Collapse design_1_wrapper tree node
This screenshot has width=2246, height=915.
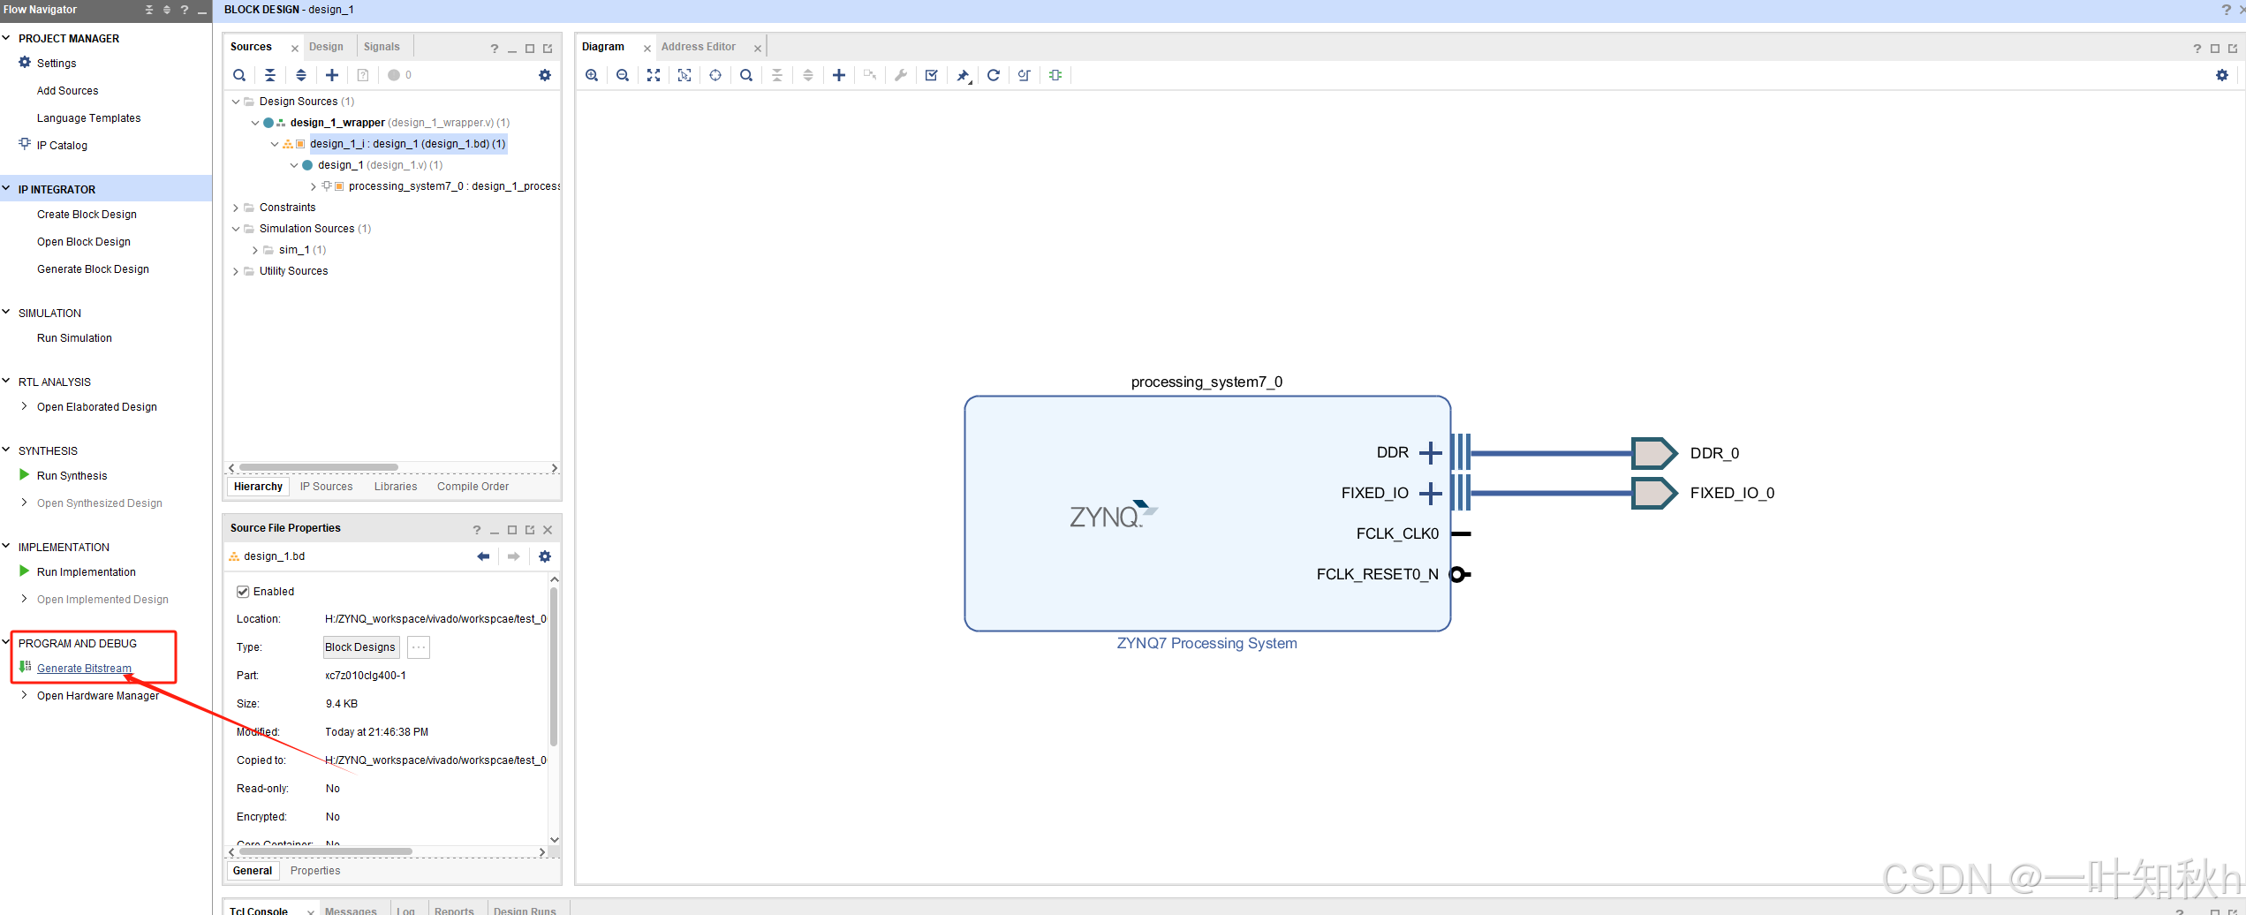point(255,123)
